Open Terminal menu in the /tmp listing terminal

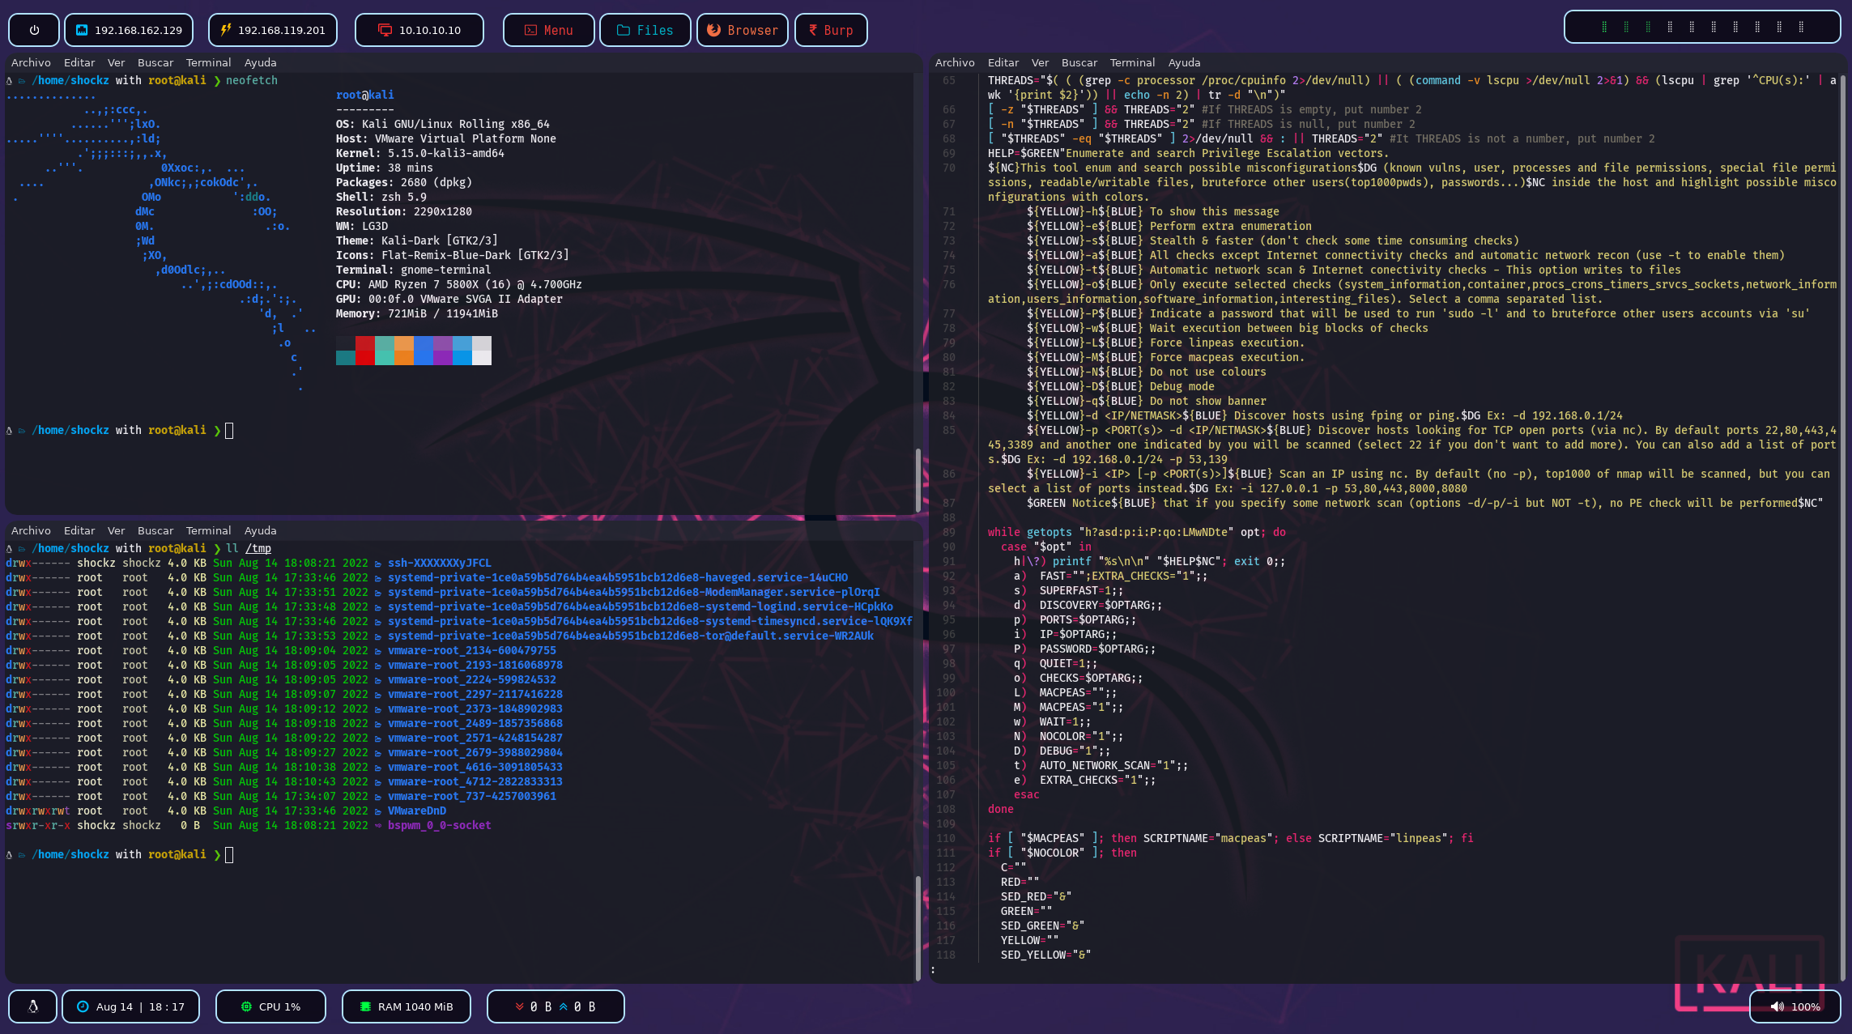pyautogui.click(x=208, y=530)
